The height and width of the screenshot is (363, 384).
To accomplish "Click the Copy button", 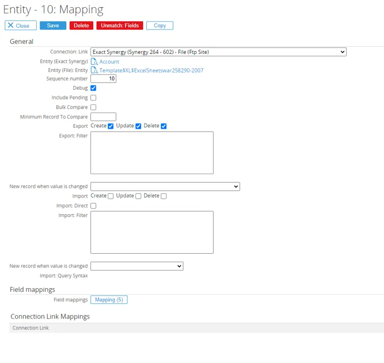I will point(160,26).
